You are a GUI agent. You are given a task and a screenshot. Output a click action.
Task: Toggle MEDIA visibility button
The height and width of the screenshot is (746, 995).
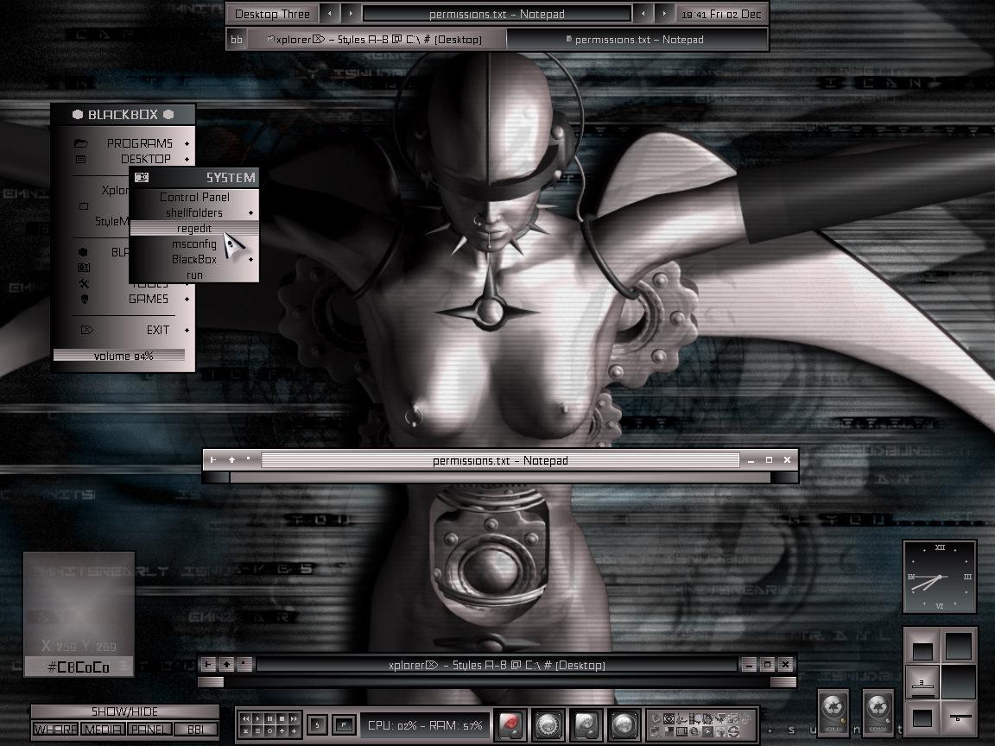pos(103,730)
